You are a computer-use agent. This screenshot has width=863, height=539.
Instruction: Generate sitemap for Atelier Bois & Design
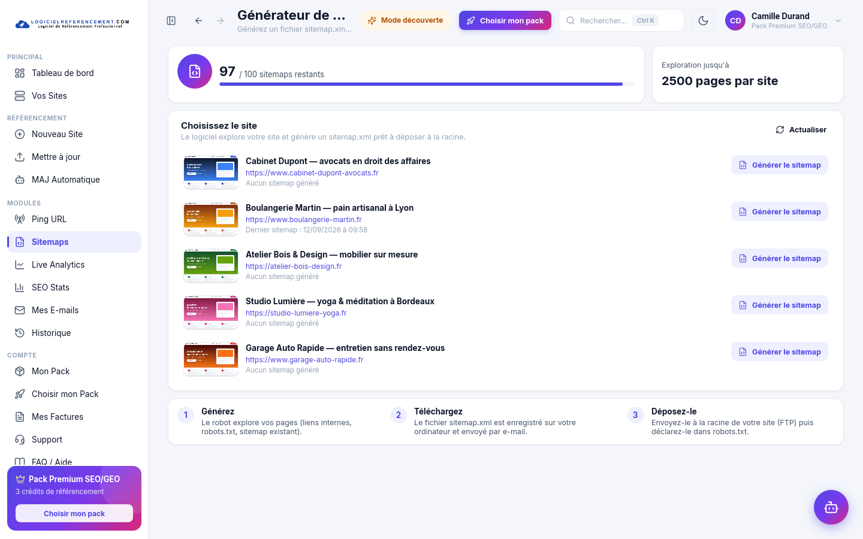[780, 258]
